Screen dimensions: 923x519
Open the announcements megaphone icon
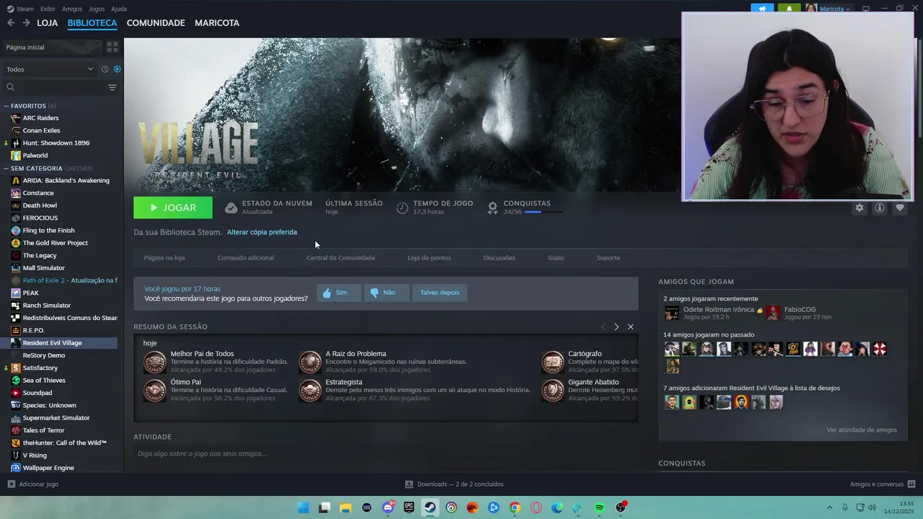(x=762, y=9)
